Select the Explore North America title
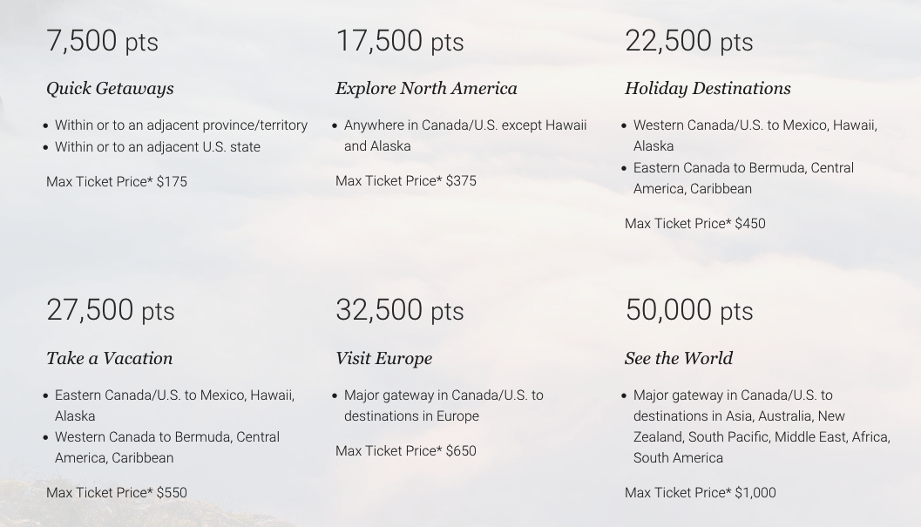This screenshot has width=921, height=527. [426, 88]
